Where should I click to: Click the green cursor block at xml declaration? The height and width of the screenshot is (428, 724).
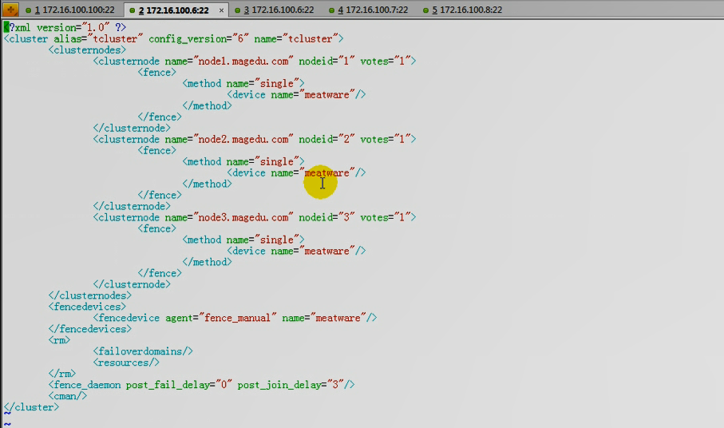pyautogui.click(x=6, y=27)
